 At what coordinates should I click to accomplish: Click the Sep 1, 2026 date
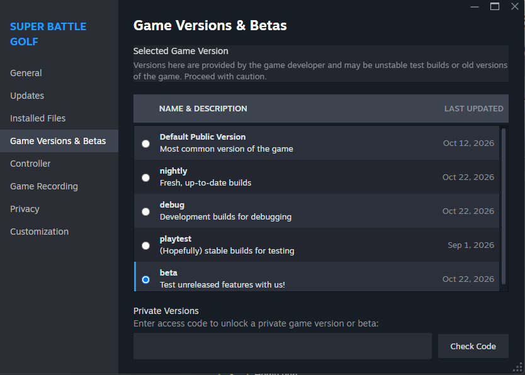coord(471,245)
